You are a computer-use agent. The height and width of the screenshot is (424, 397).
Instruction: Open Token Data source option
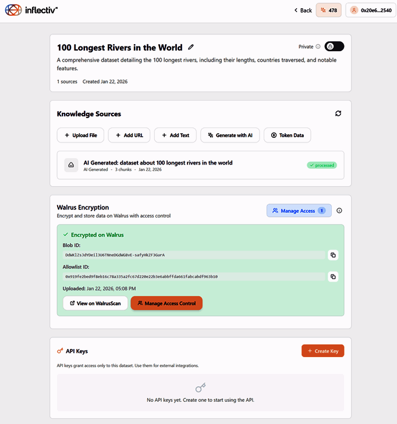288,135
